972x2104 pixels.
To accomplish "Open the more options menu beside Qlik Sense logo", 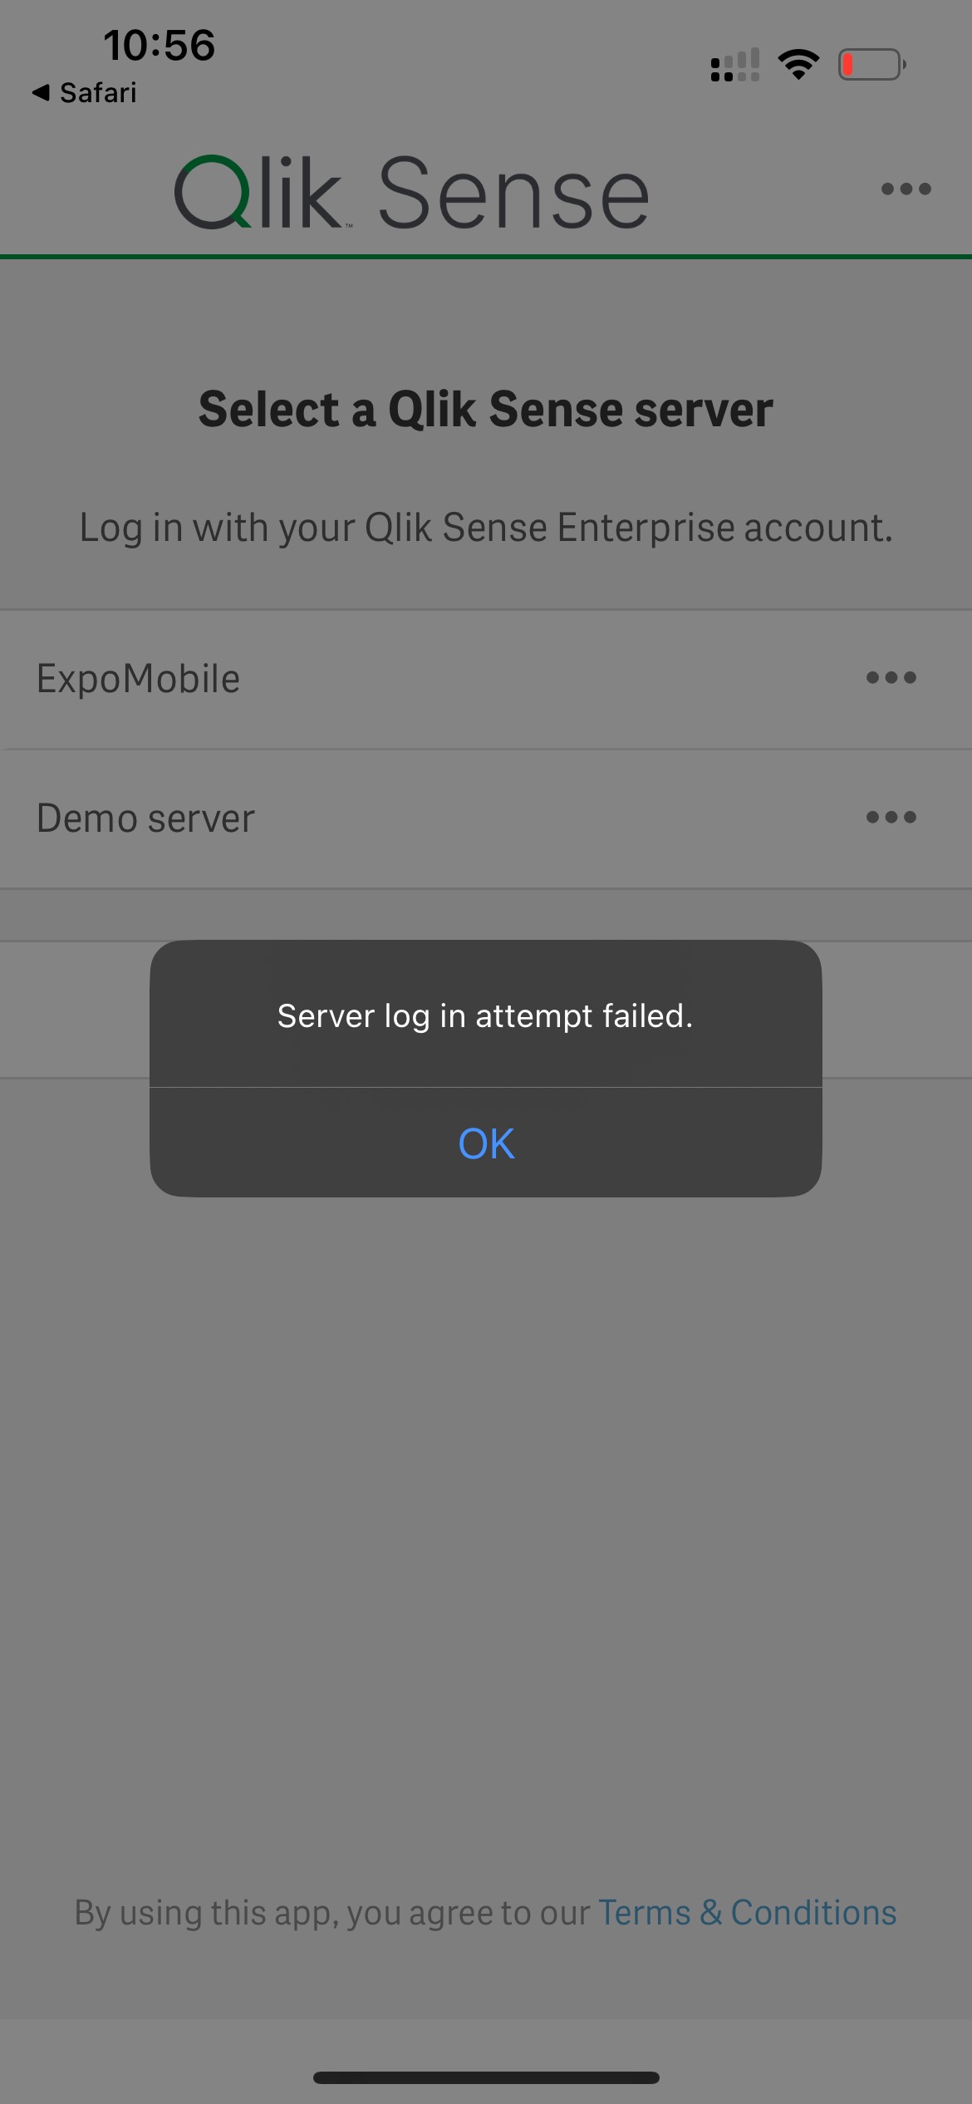I will tap(906, 189).
